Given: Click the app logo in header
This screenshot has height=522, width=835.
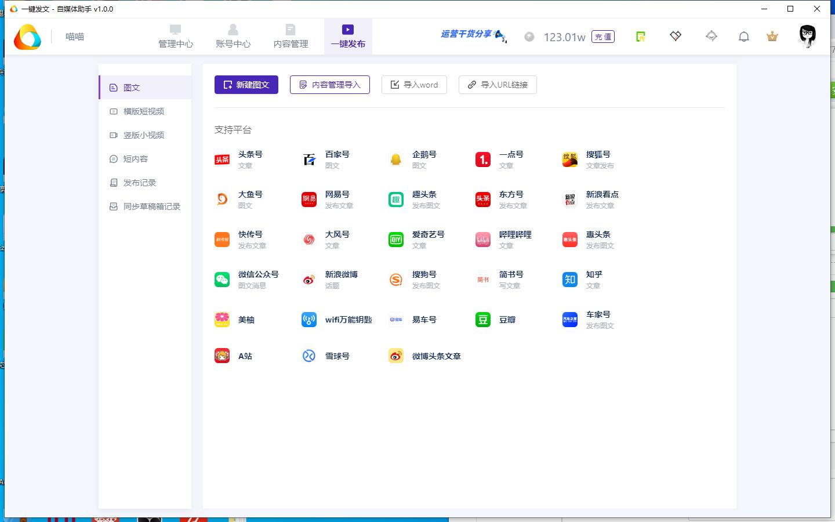Looking at the screenshot, I should click(27, 37).
